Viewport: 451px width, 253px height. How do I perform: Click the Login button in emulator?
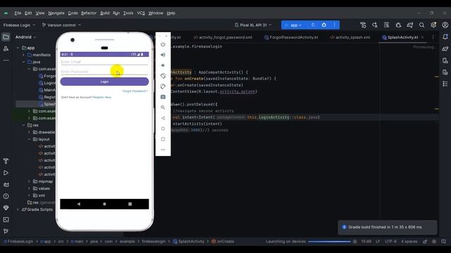click(104, 82)
